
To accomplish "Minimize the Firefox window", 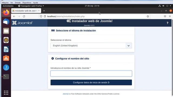I will [162, 11].
